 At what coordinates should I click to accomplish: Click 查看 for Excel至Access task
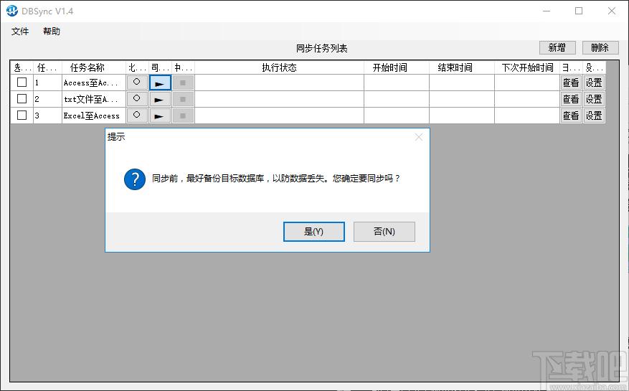point(571,116)
